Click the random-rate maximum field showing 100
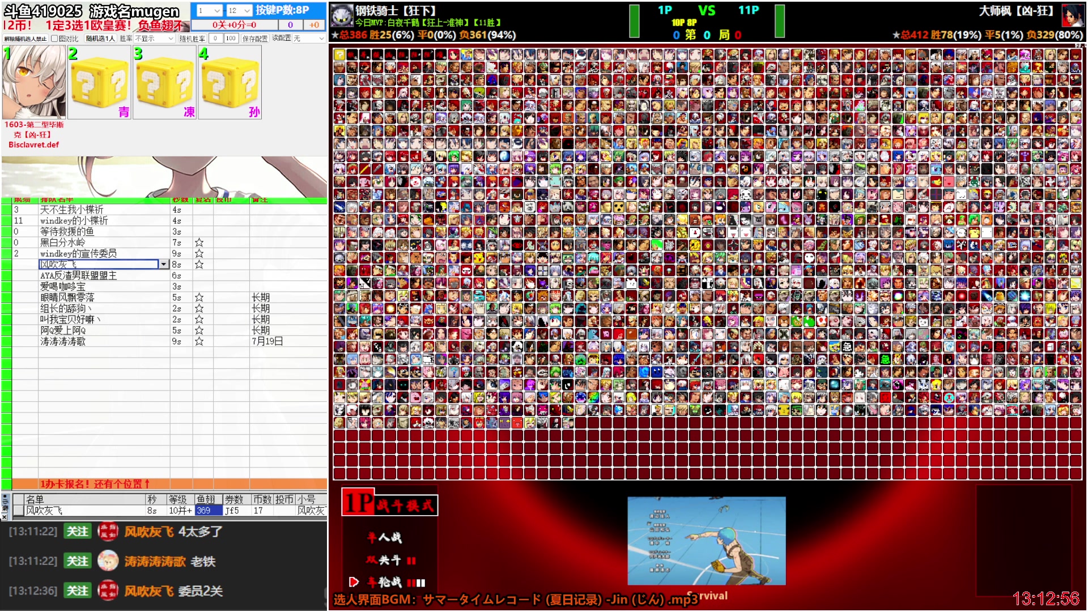 (231, 39)
